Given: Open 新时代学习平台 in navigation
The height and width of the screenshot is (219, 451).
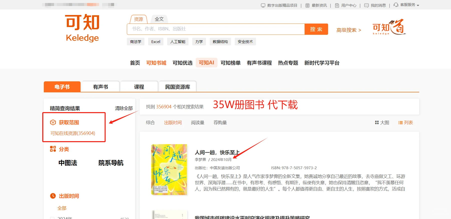Looking at the screenshot, I should pos(322,63).
